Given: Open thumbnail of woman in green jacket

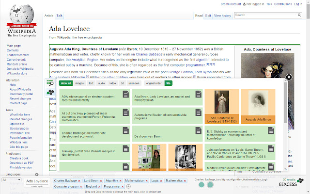Looking at the screenshot, I should pyautogui.click(x=149, y=157).
